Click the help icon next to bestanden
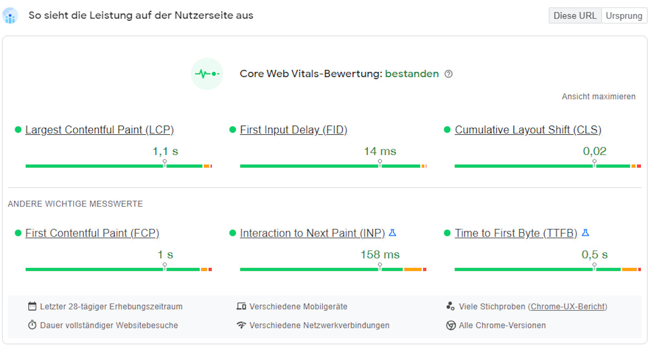 pos(448,74)
